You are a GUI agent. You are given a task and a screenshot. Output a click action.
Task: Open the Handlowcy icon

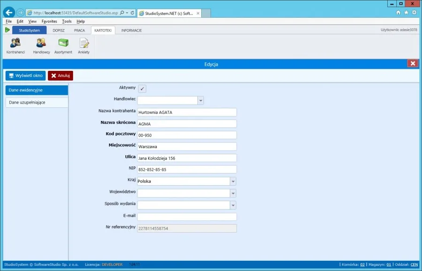[x=41, y=46]
